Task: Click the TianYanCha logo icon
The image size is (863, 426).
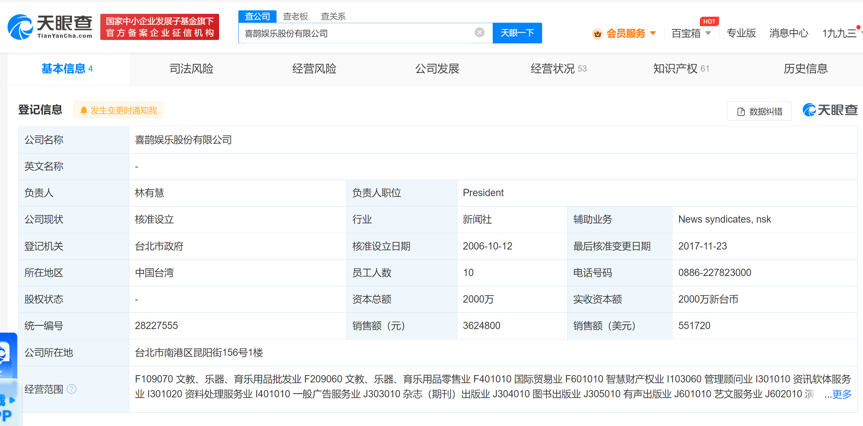Action: click(20, 27)
